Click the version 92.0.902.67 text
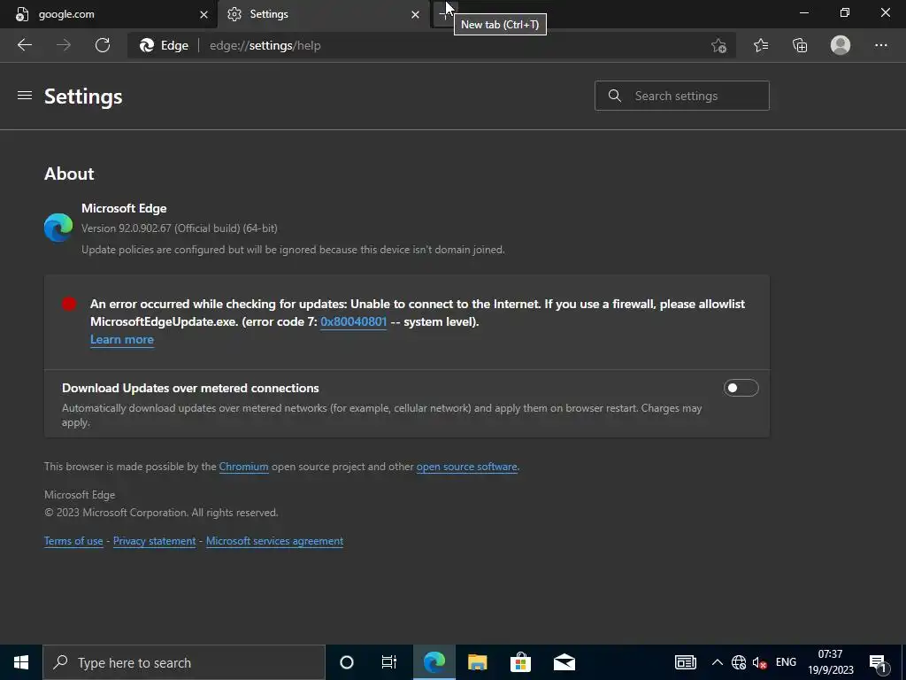The width and height of the screenshot is (906, 680). pos(179,228)
